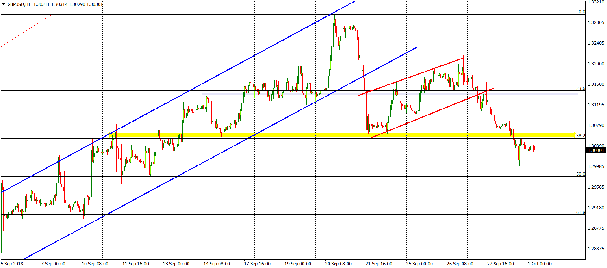The width and height of the screenshot is (607, 268).
Task: Click the 17 Sep 16:00 time label
Action: coord(257,264)
